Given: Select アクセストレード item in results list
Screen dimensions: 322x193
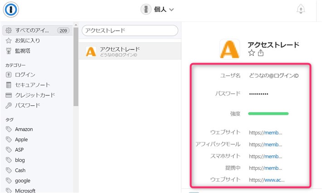Looking at the screenshot, I should click(130, 51).
